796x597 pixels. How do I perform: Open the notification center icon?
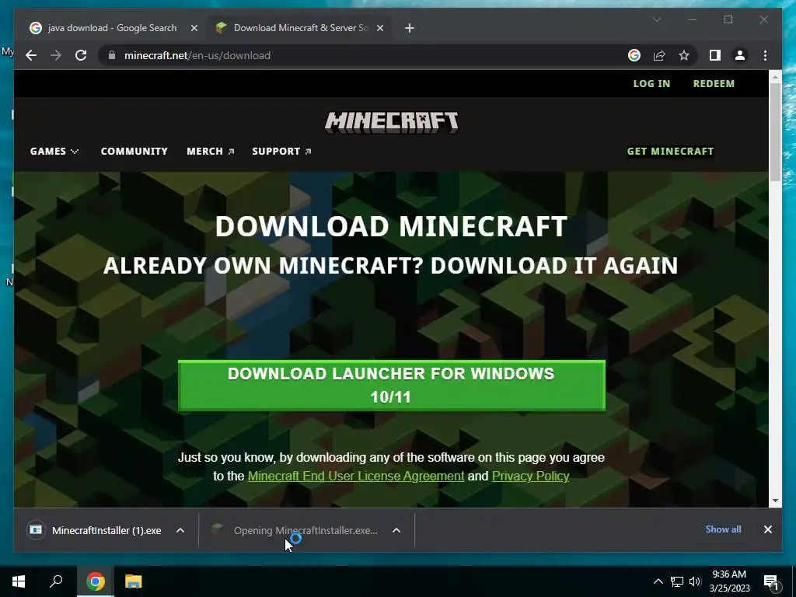tap(771, 582)
